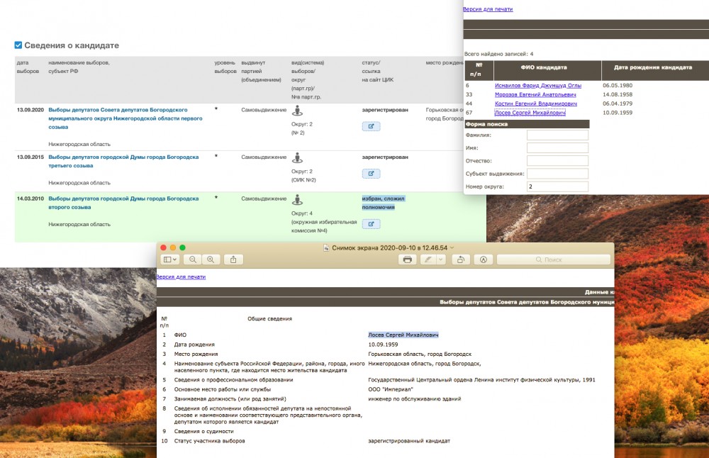The width and height of the screenshot is (709, 458).
Task: Open CIK site link for 14.03.2010 election
Action: [x=371, y=224]
